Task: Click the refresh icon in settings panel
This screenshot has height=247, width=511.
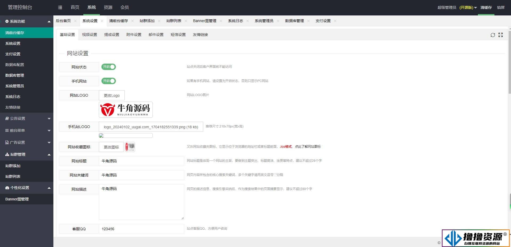Action: (x=493, y=35)
